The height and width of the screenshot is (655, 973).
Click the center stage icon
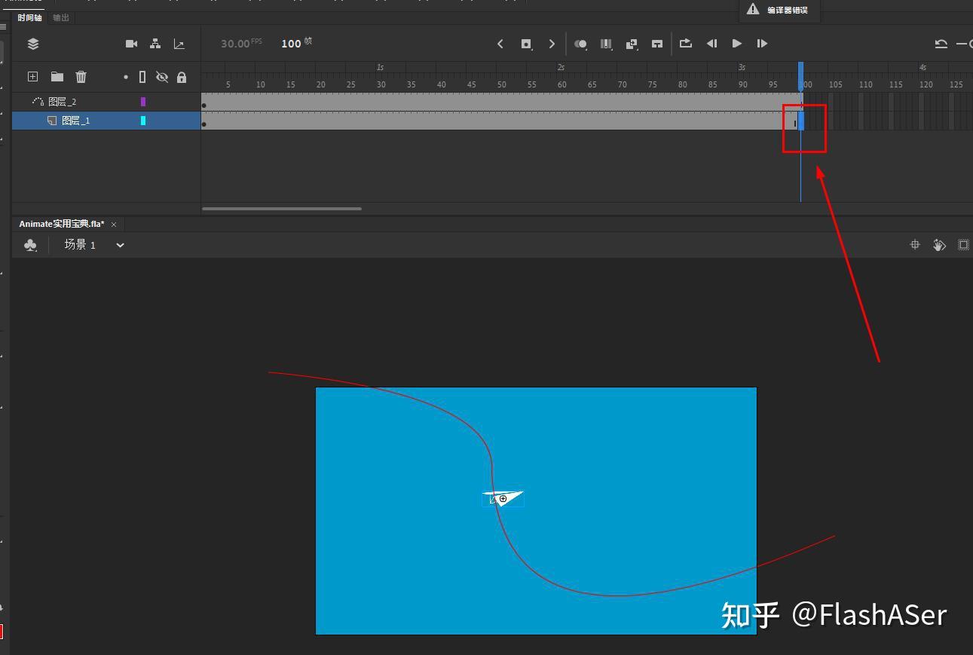(x=915, y=245)
